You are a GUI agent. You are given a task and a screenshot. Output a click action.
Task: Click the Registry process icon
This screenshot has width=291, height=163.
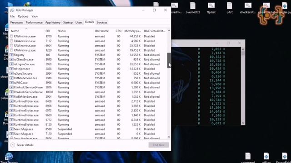[11, 55]
